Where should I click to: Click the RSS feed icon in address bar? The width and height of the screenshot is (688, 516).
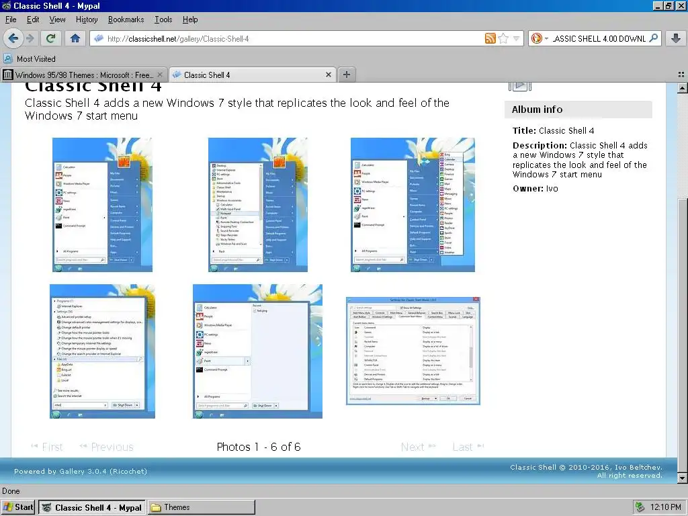[490, 38]
